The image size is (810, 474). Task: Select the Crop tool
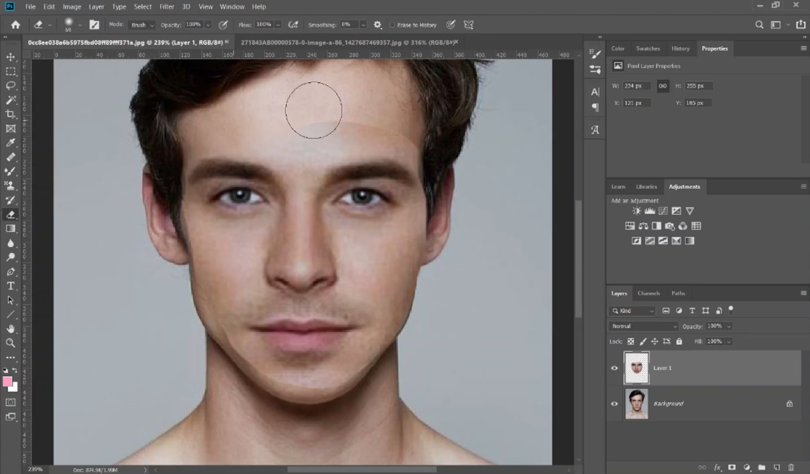point(10,114)
